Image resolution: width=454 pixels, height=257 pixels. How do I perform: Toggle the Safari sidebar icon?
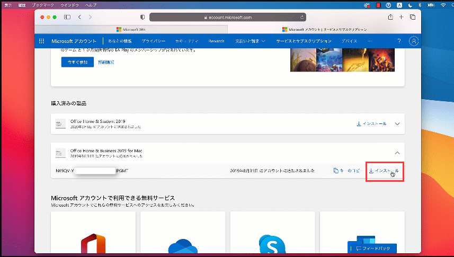67,17
